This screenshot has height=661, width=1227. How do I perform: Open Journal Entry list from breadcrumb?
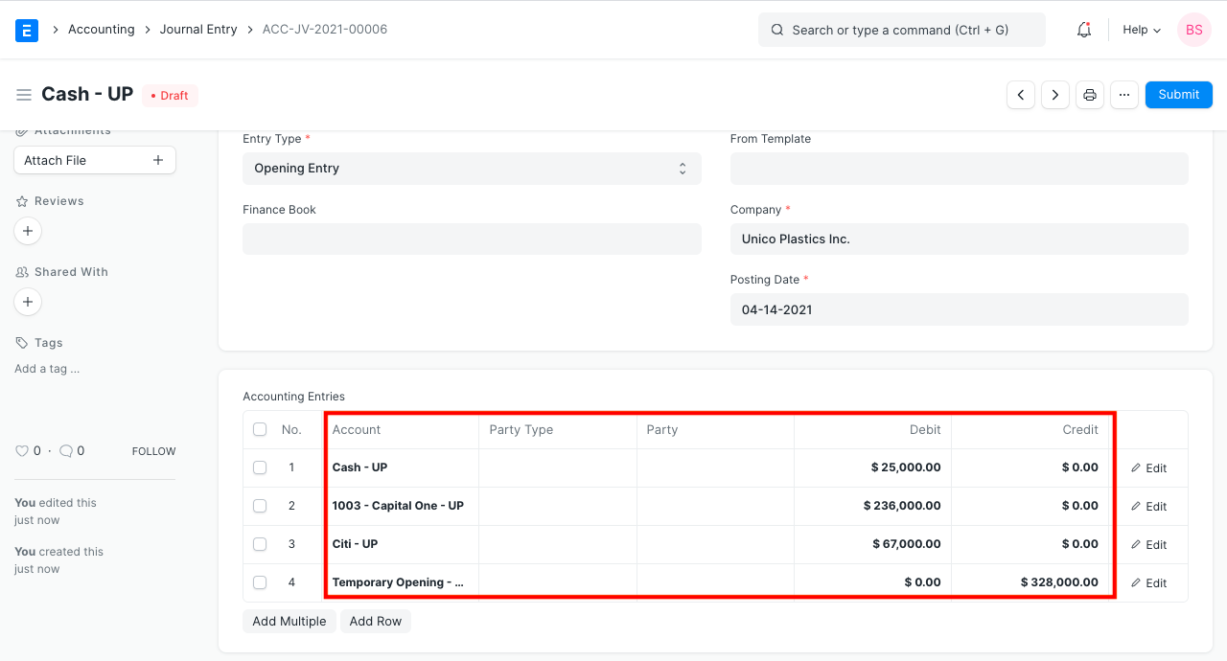pos(198,29)
